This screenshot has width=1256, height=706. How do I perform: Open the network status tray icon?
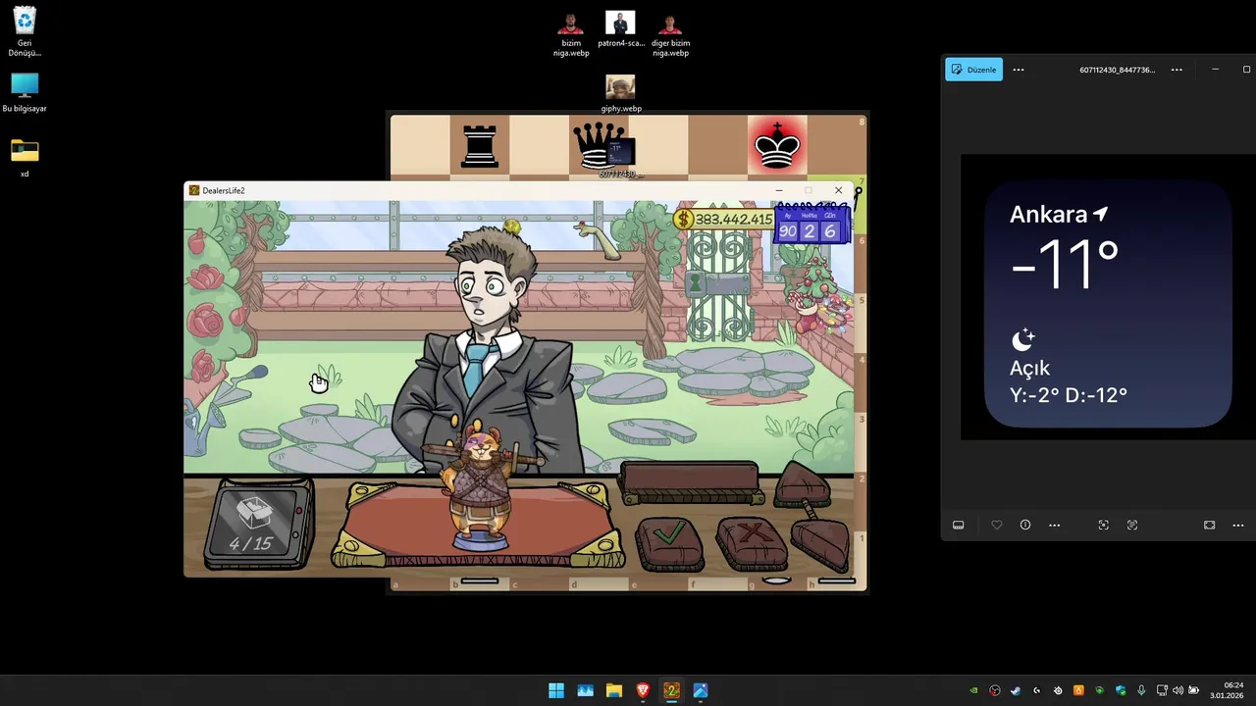(1162, 690)
